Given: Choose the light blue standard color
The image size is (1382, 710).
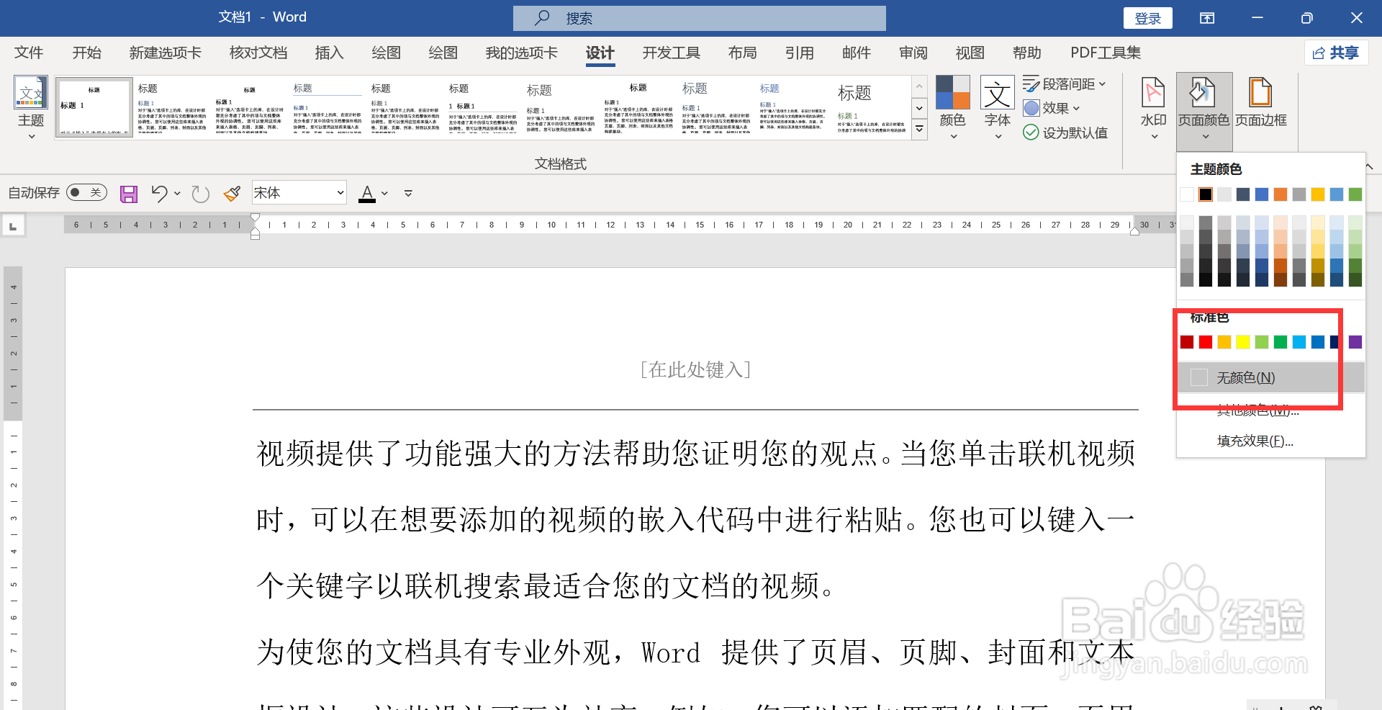Looking at the screenshot, I should pyautogui.click(x=1299, y=342).
